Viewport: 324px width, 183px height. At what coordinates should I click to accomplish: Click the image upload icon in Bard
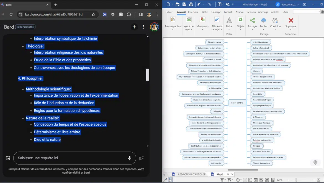[8, 158]
